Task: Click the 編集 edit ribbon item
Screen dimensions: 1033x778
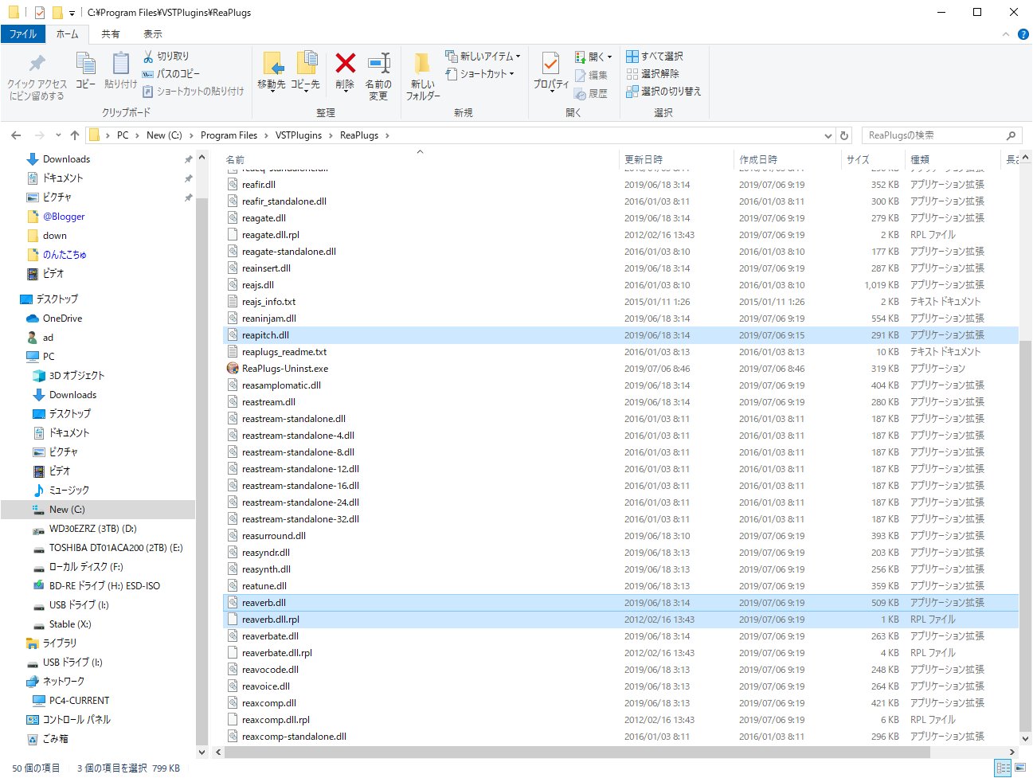Action: 591,75
